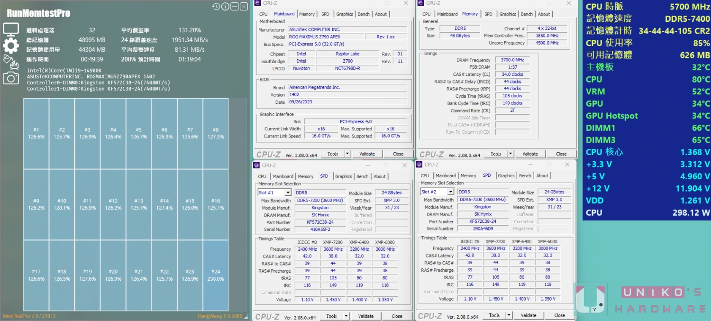Screen dimensions: 711x321
Task: Click Validate in the Slot #1 SPD window
Action: point(365,316)
